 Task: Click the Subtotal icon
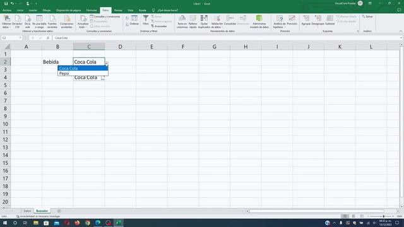click(x=330, y=20)
